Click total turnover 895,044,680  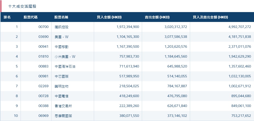point(241,96)
